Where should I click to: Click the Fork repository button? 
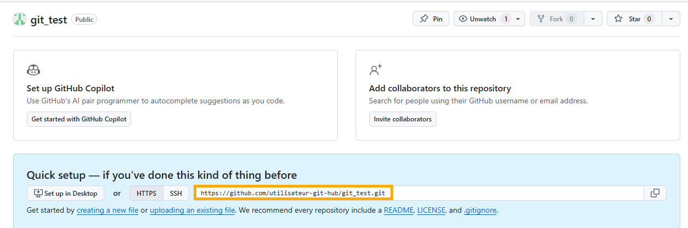click(556, 19)
